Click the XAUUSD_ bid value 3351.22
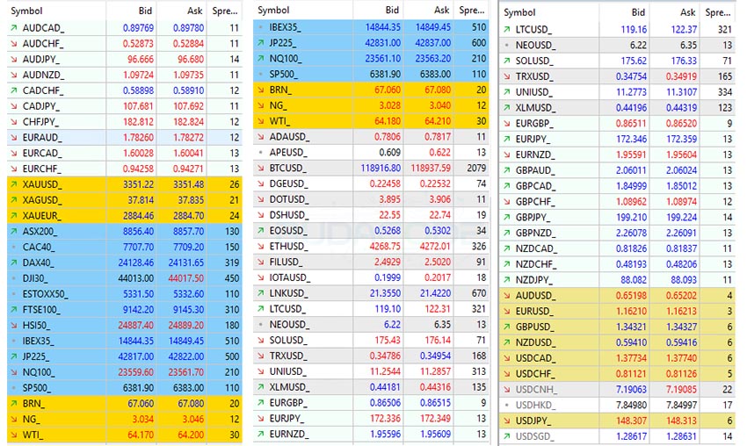 pyautogui.click(x=138, y=184)
